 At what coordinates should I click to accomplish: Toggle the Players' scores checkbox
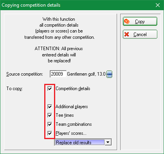click(x=50, y=133)
